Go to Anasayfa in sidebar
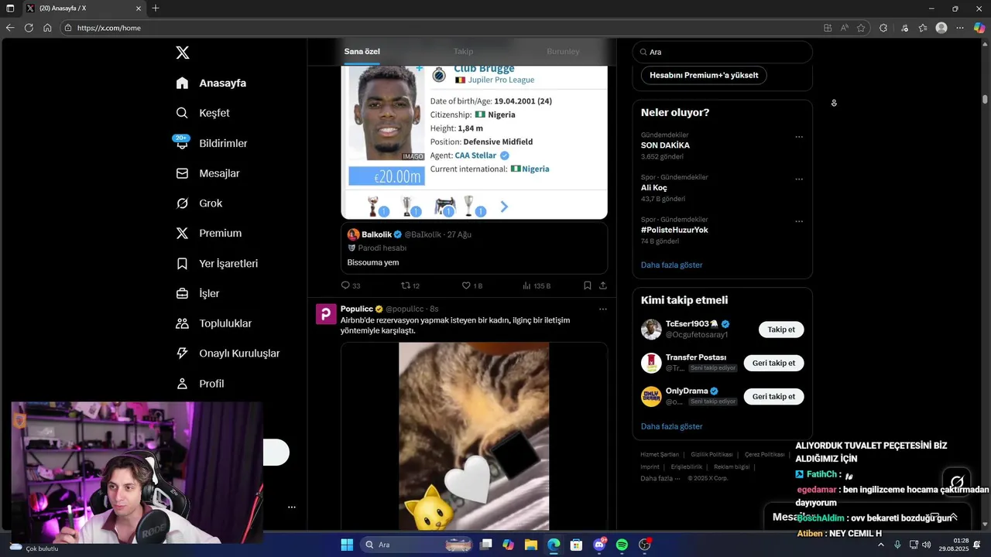The image size is (991, 557). click(211, 83)
